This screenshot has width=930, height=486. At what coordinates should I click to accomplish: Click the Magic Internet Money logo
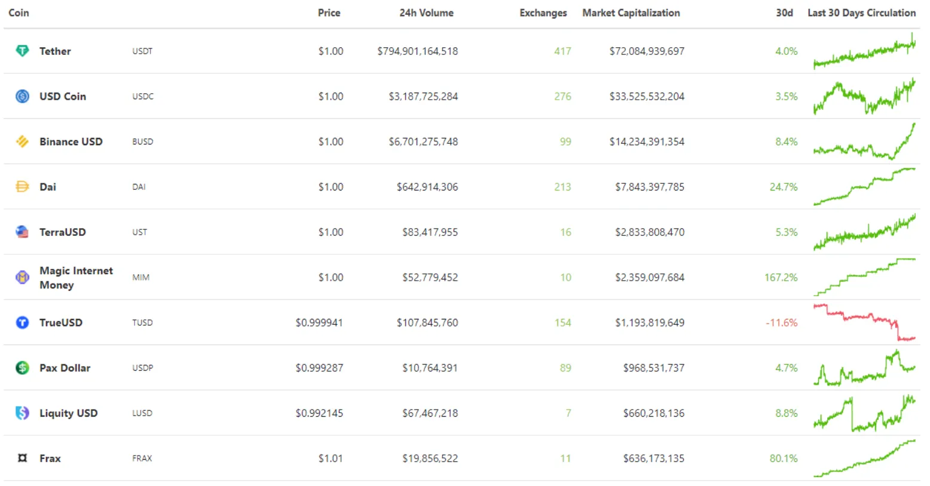22,277
